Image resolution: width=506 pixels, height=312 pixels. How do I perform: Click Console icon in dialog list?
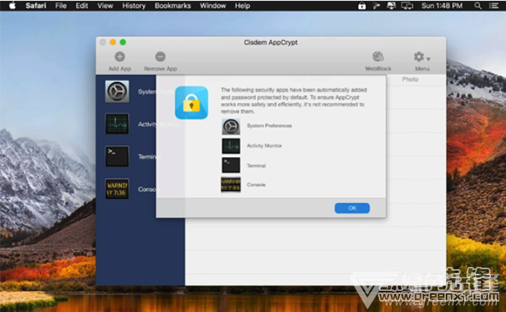[231, 184]
